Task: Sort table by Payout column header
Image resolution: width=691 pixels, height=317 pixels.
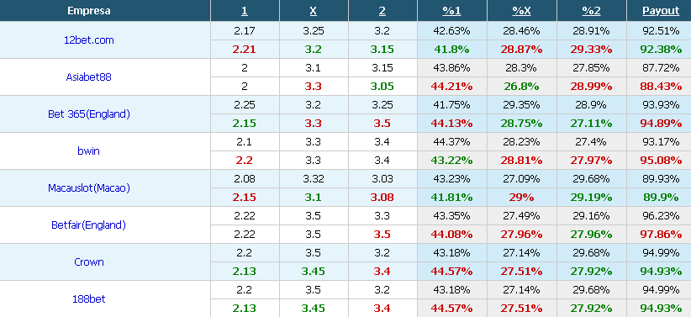Action: coord(661,11)
